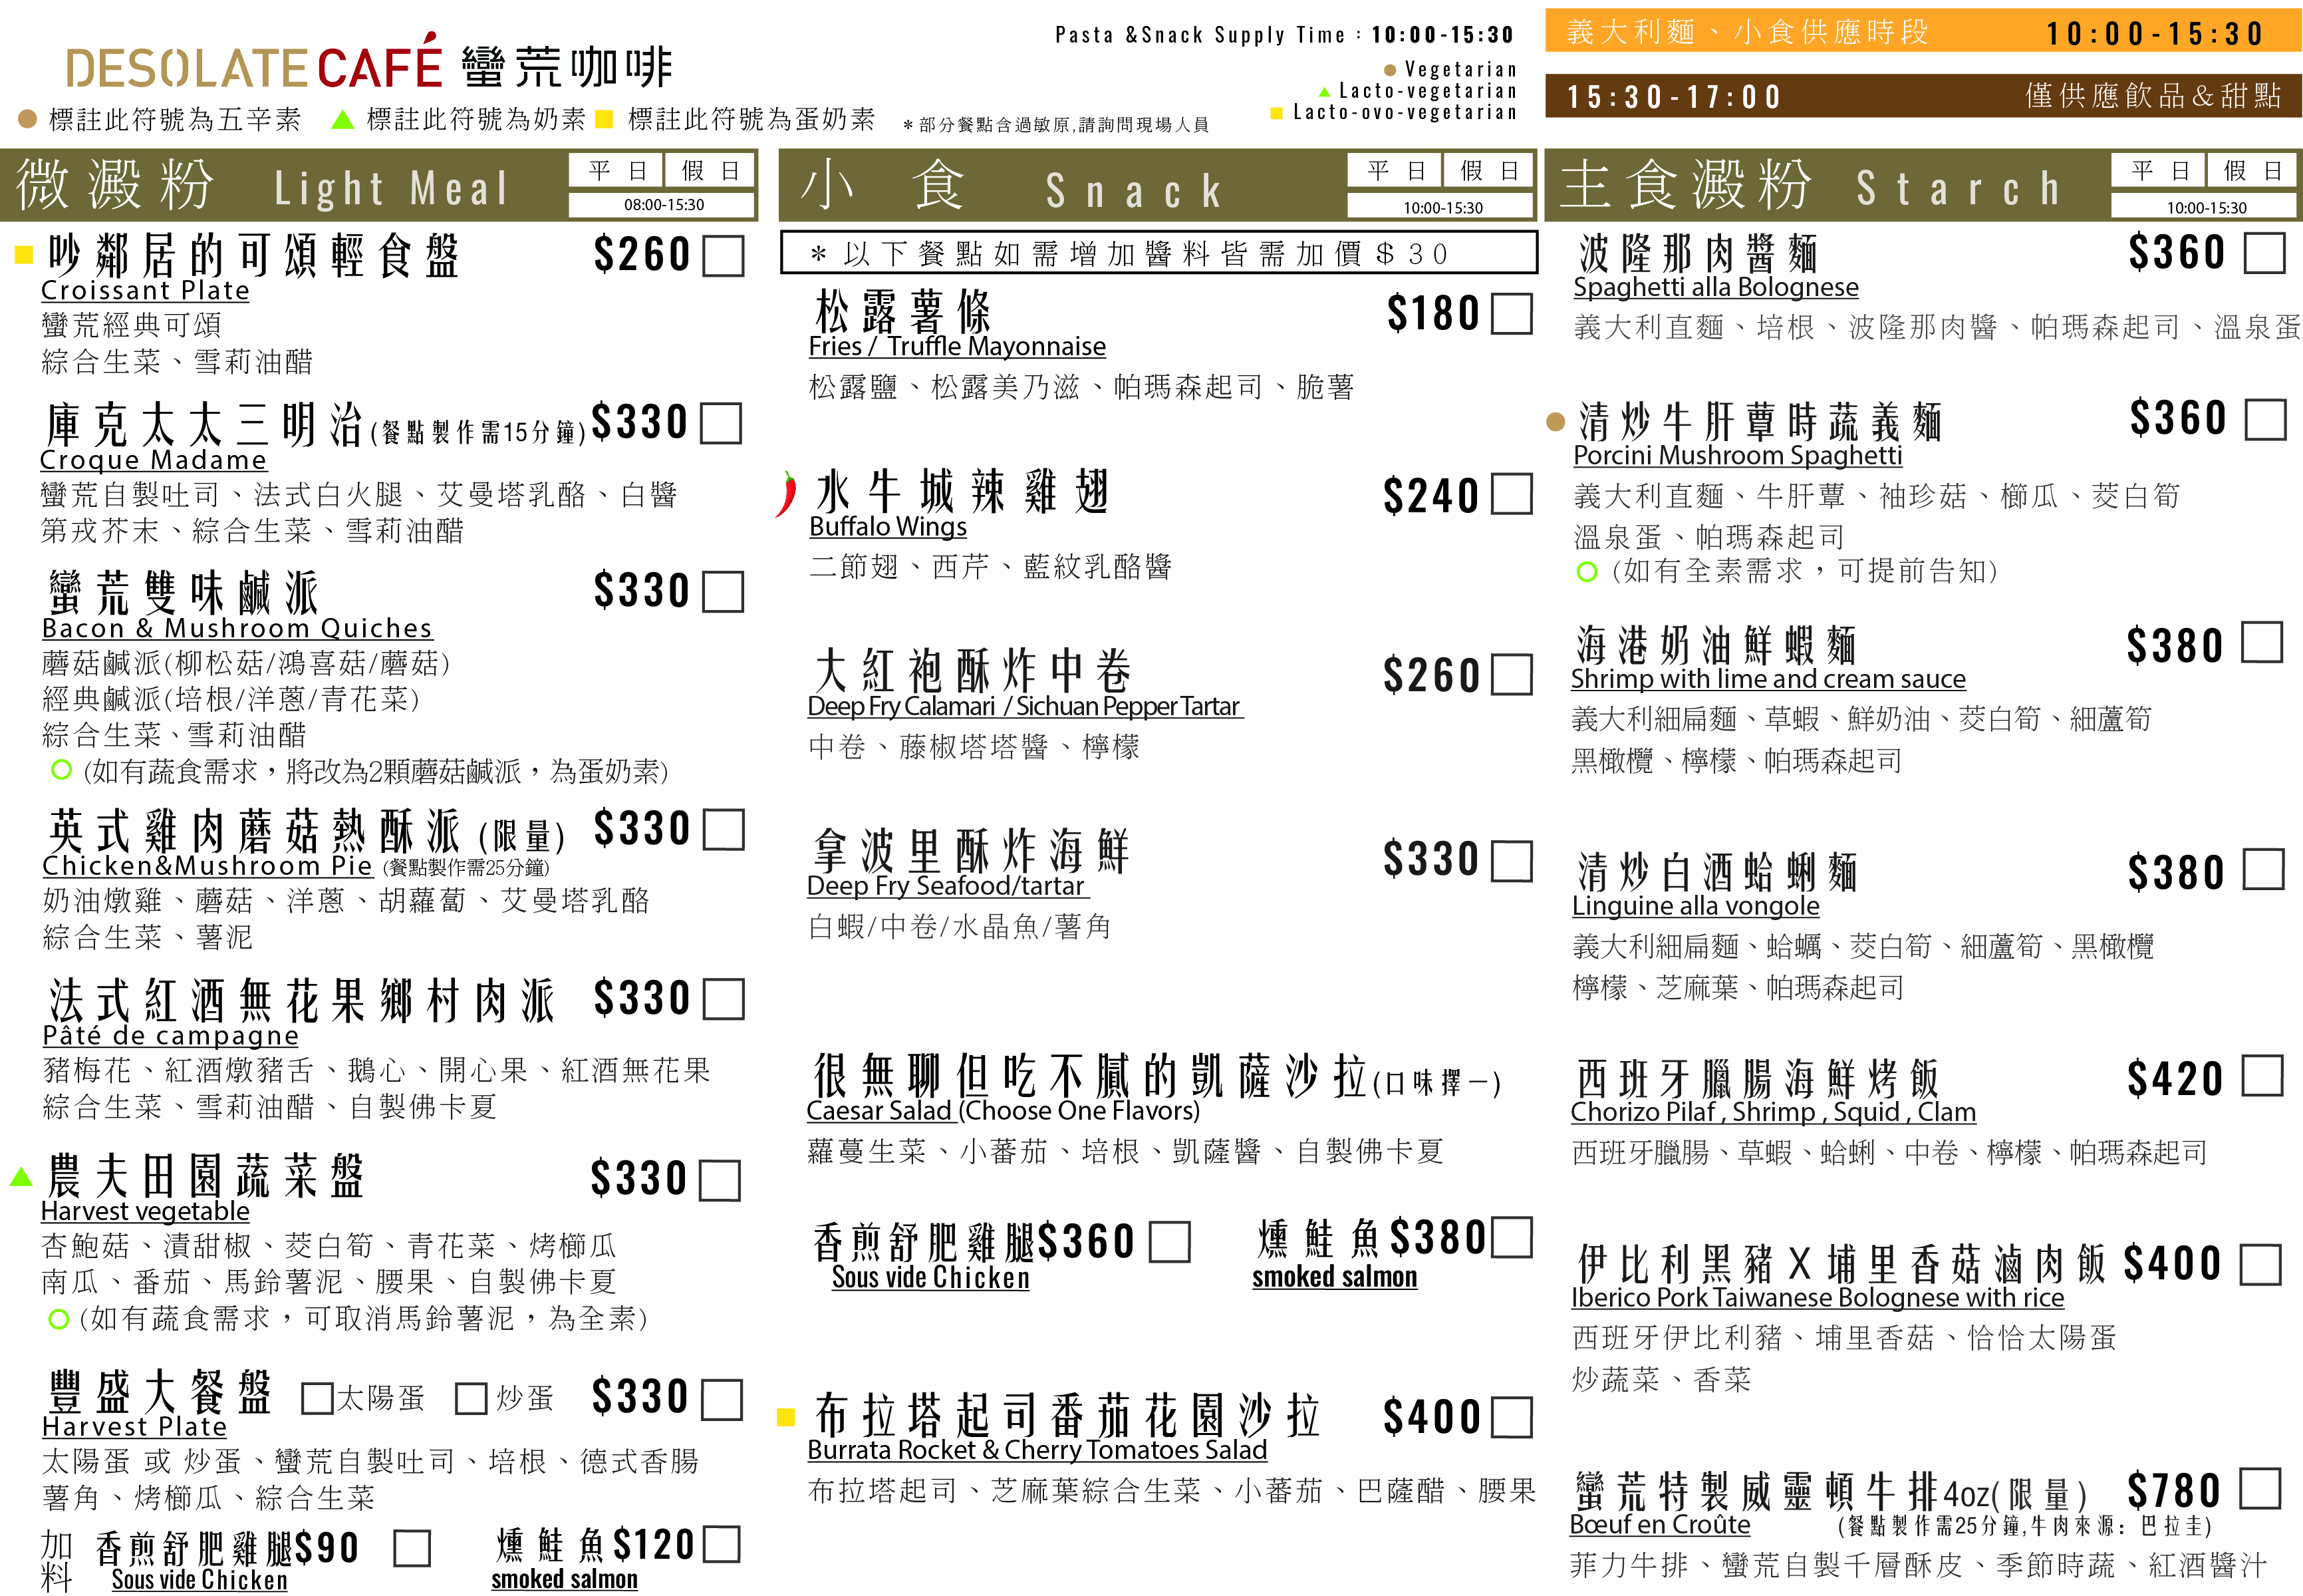Screen dimensions: 2303x1596
Task: Click Linguine alla vongole underlined title
Action: coord(1695,906)
